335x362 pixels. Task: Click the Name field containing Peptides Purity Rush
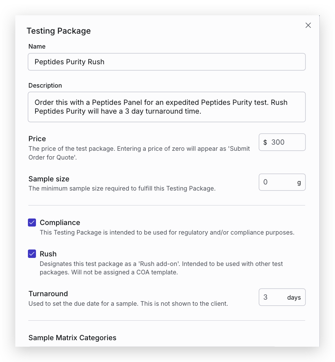tap(166, 62)
